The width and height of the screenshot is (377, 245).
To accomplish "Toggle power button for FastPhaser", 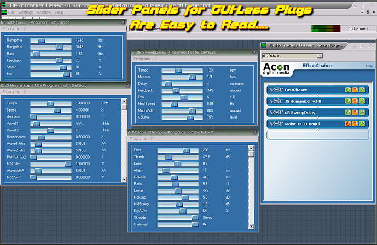I will coord(347,90).
